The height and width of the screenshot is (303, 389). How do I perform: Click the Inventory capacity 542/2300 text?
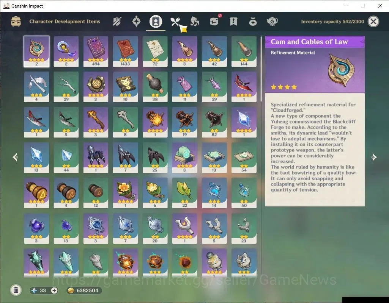point(332,22)
